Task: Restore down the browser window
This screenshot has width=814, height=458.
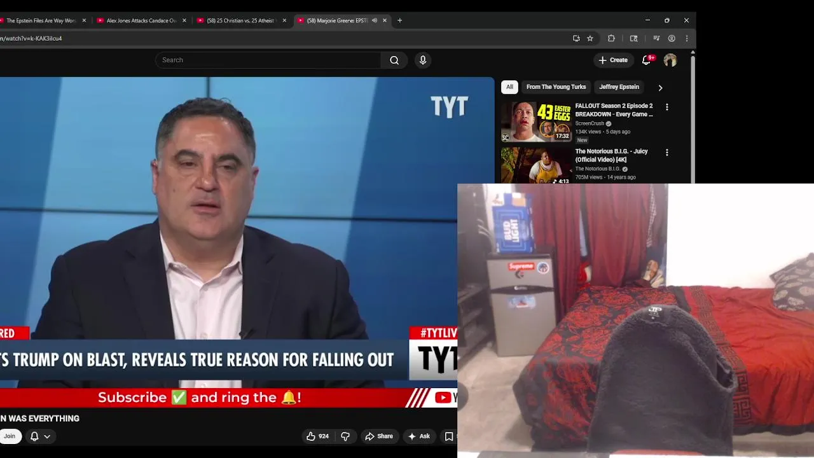Action: 667,20
